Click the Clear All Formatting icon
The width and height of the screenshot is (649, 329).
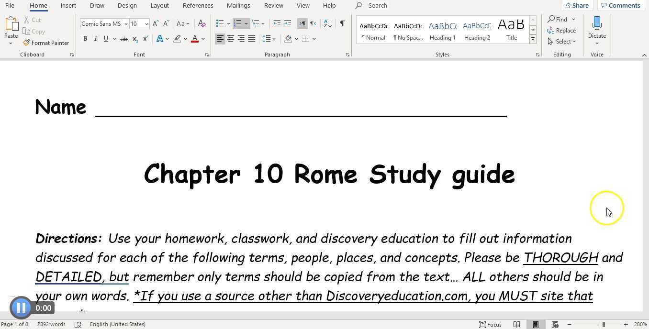point(201,23)
